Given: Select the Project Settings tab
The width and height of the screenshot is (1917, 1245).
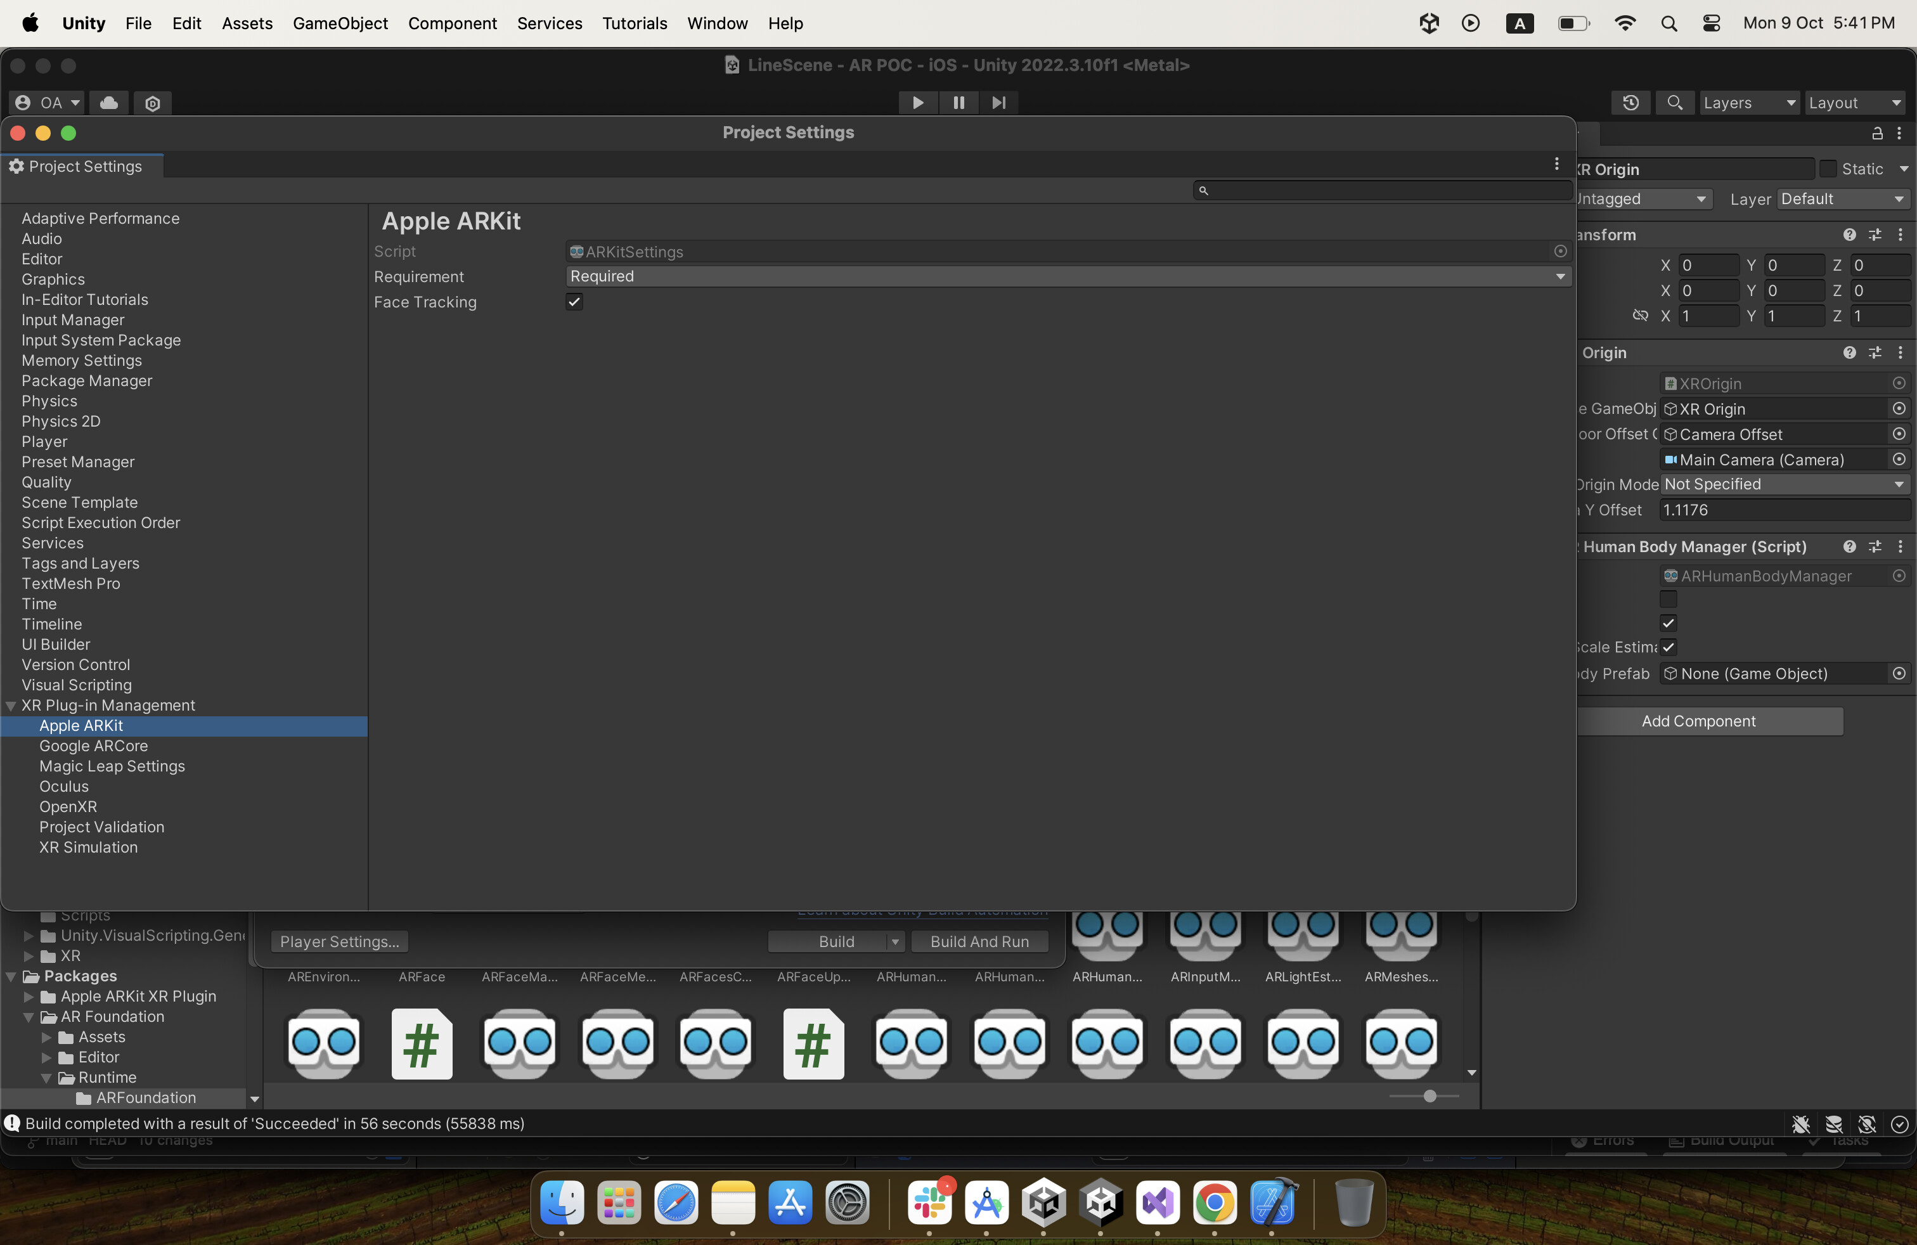Looking at the screenshot, I should (82, 166).
